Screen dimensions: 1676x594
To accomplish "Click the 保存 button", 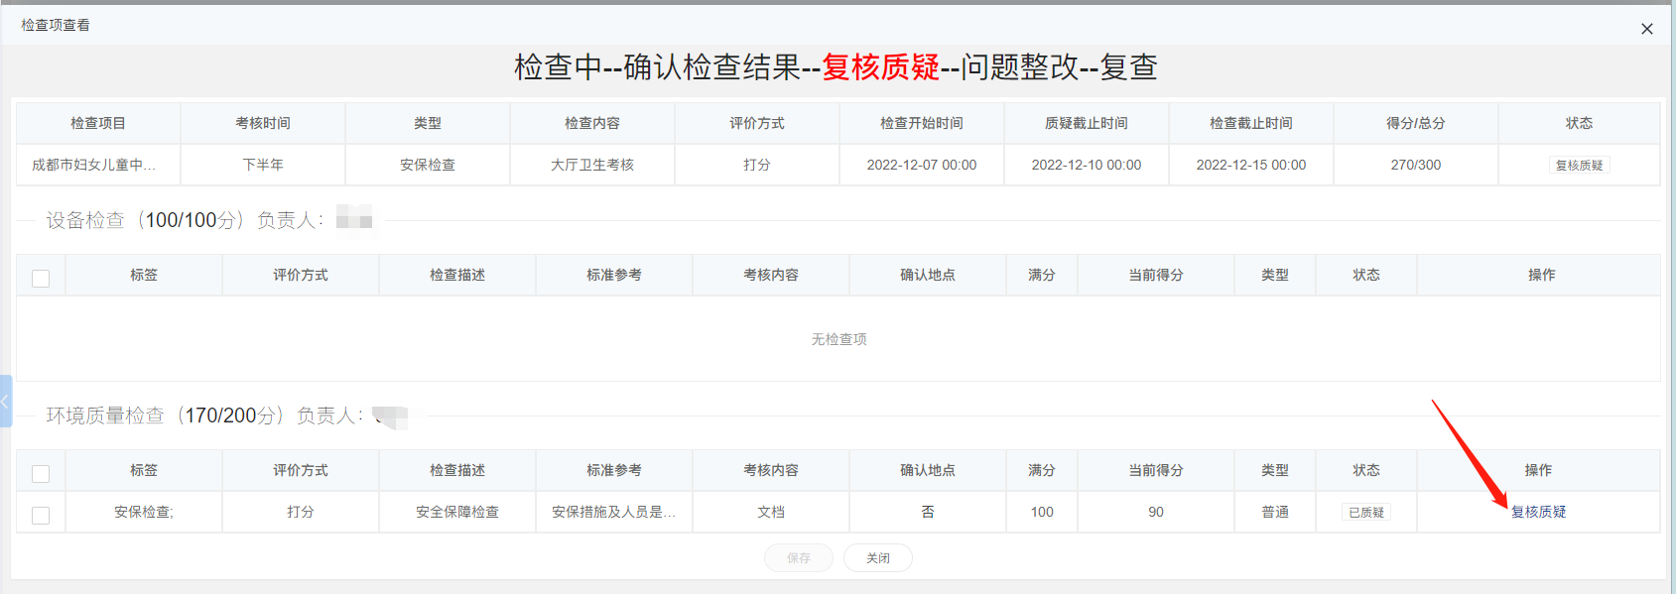I will (x=799, y=558).
